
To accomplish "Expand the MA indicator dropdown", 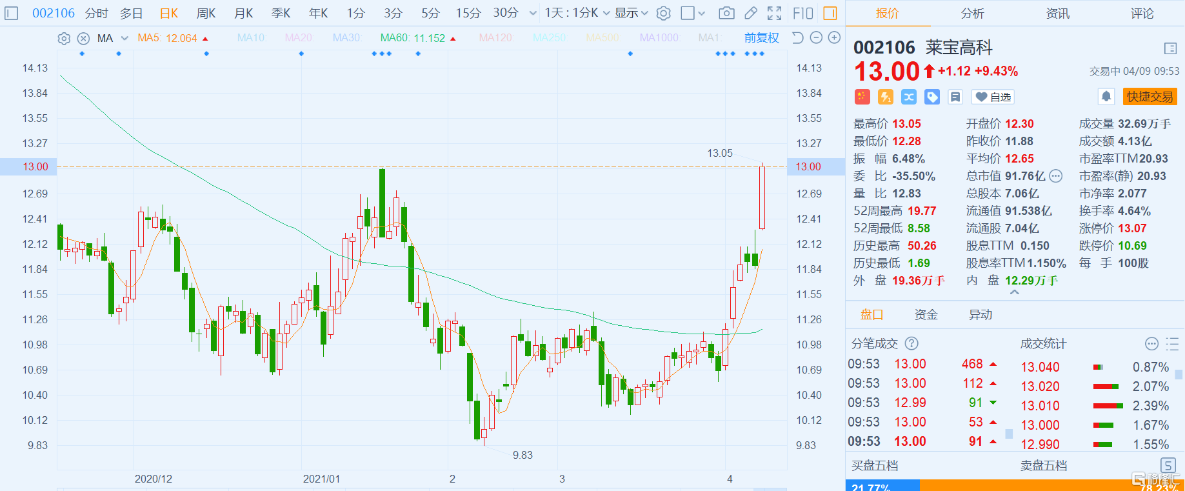I will [124, 39].
